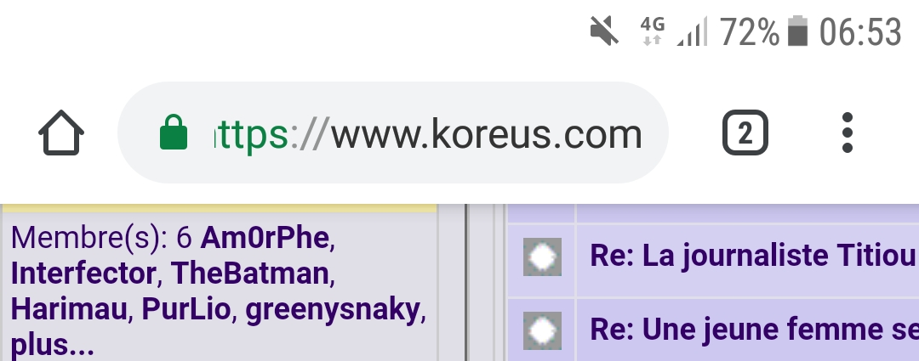The height and width of the screenshot is (361, 919).
Task: Click post icon beside La journaliste Titiou
Action: 542,256
